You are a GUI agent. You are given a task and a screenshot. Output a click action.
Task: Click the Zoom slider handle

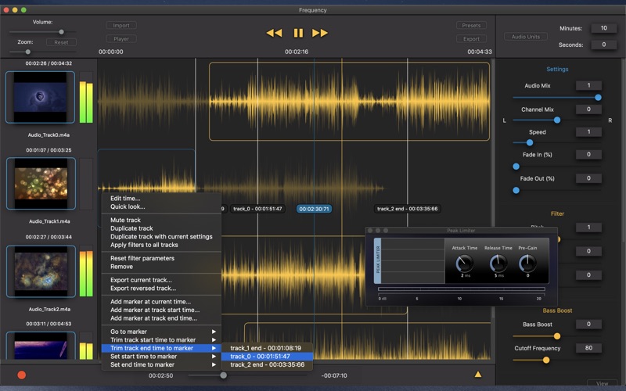click(x=28, y=52)
